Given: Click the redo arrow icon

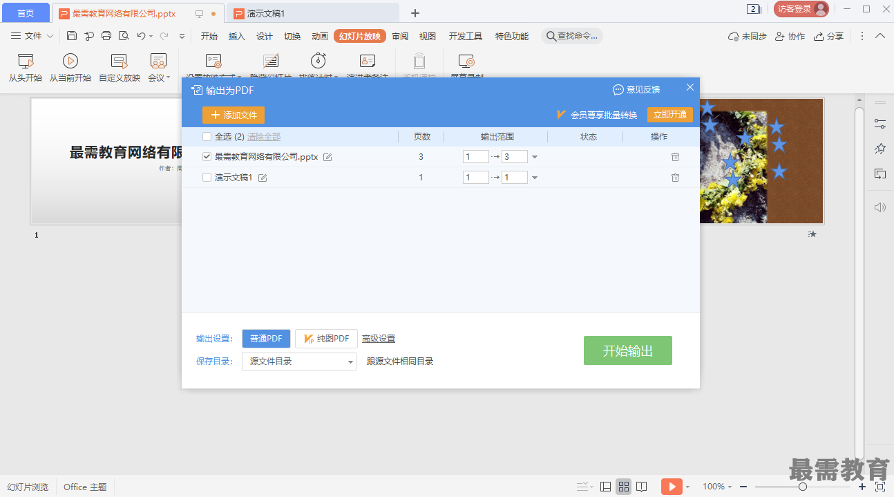Looking at the screenshot, I should coord(164,36).
